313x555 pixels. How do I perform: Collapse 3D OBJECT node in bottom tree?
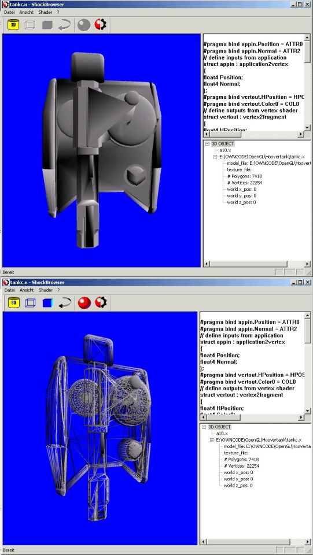pos(204,427)
